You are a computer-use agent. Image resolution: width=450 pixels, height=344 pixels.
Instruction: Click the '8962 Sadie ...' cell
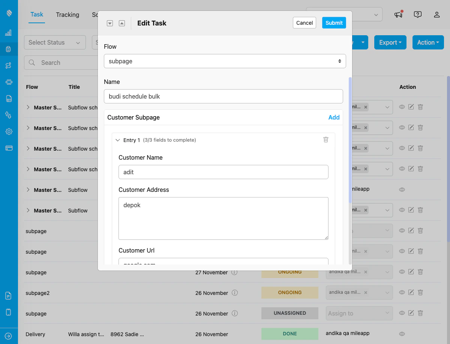[127, 334]
